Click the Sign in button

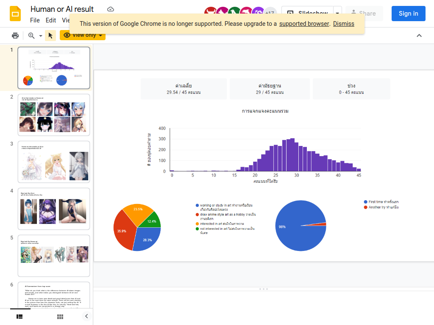point(408,14)
